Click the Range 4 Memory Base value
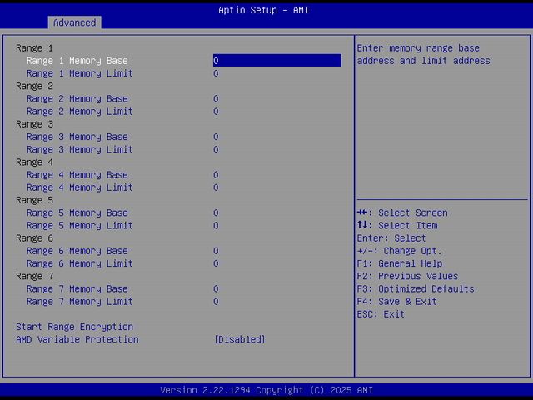The height and width of the screenshot is (400, 533). click(216, 175)
